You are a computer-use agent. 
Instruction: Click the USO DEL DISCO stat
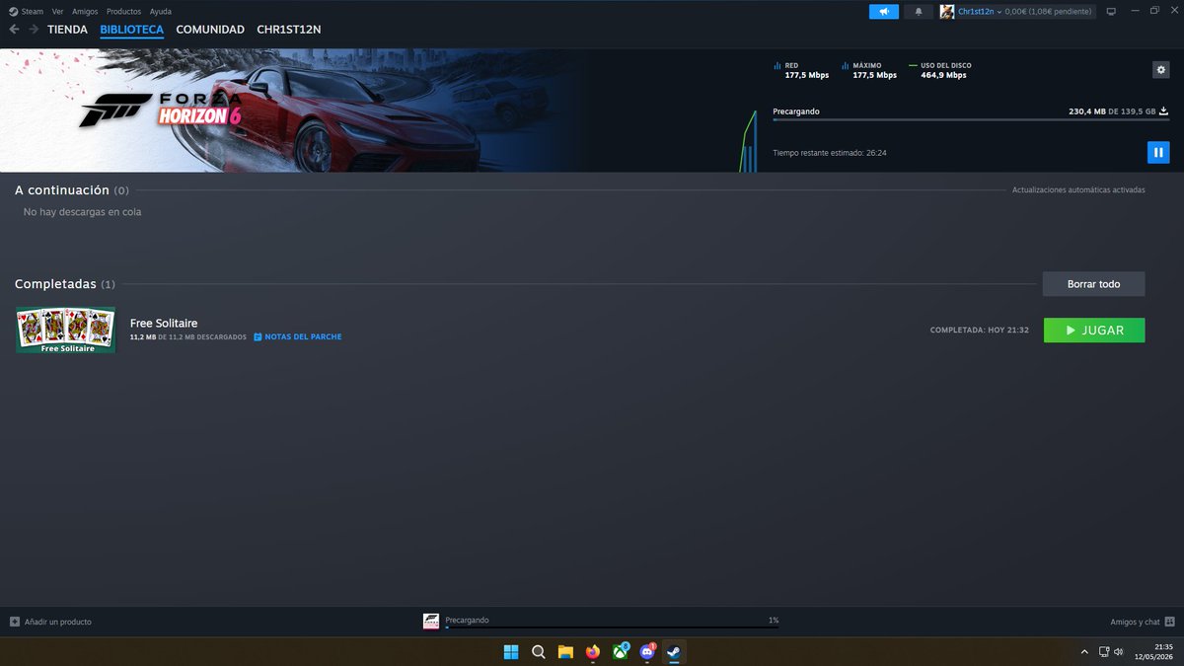click(940, 70)
